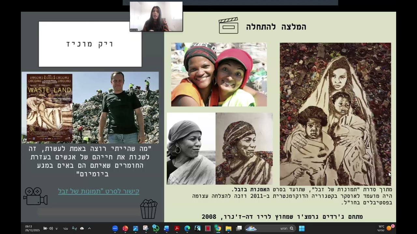This screenshot has height=234, width=417.
Task: Click the Waste Land movie poster
Action: tap(50, 108)
